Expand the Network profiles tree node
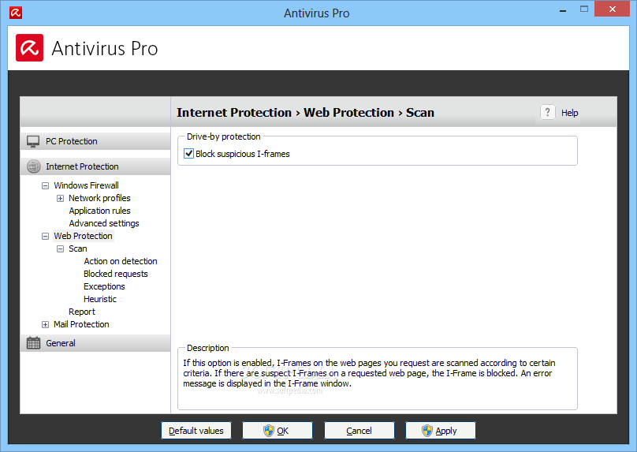Screen dimensions: 637x452 pos(60,198)
